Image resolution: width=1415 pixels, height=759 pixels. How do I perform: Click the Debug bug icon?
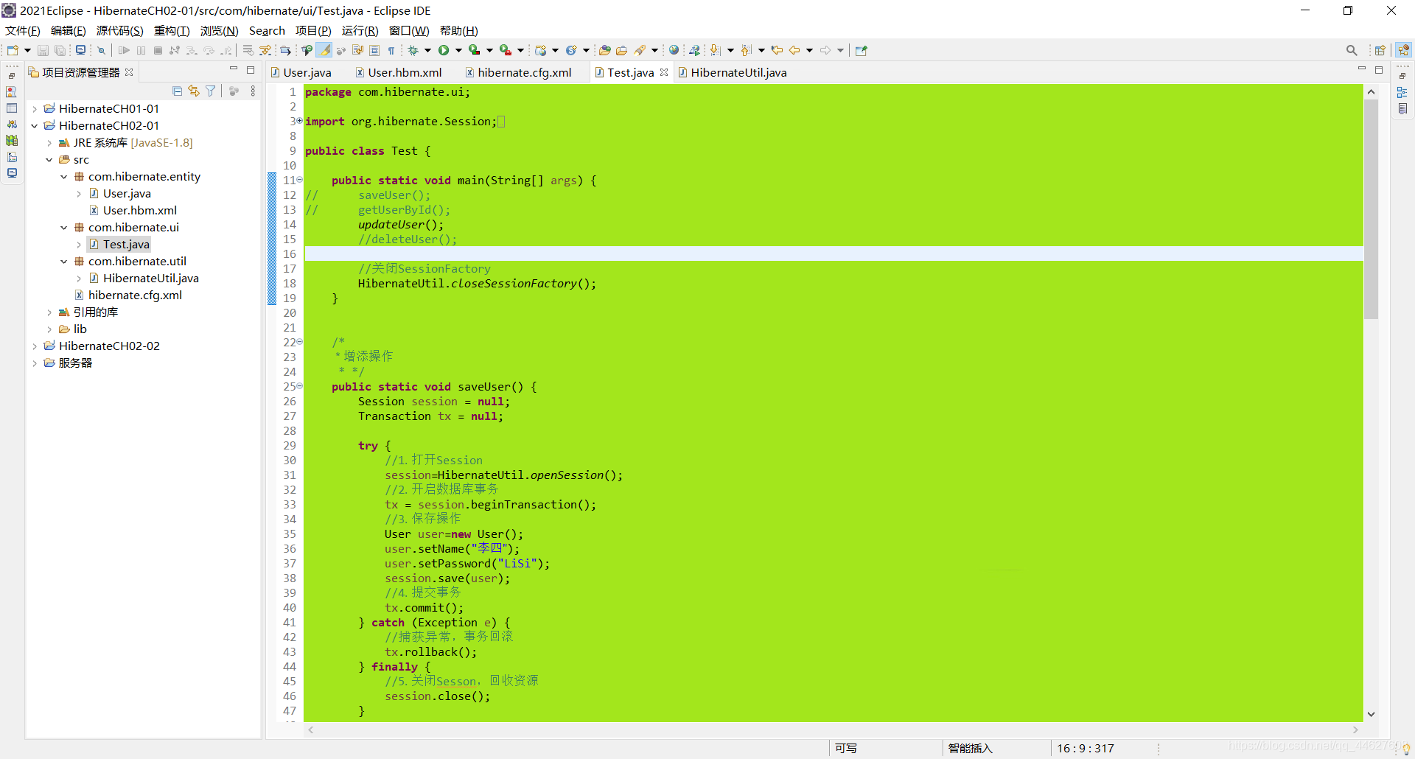tap(413, 50)
